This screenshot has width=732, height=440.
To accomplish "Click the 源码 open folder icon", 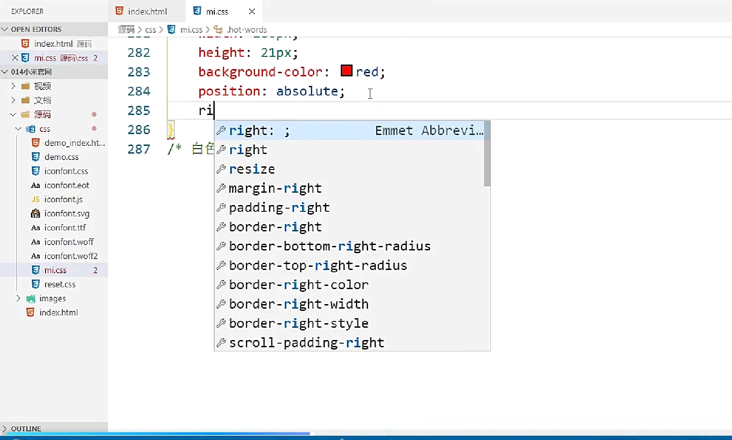I will [x=25, y=114].
